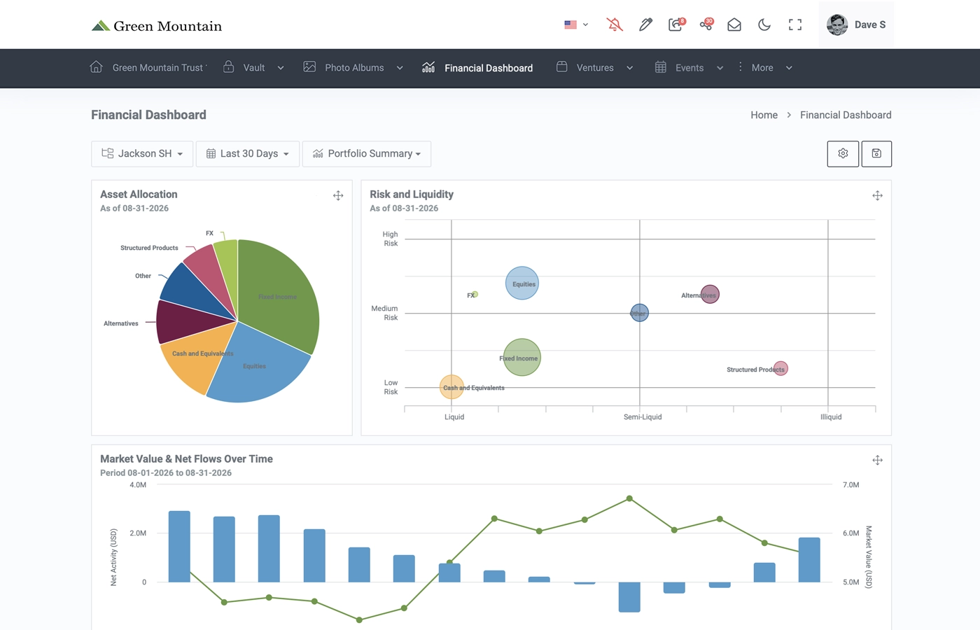Image resolution: width=980 pixels, height=630 pixels.
Task: Click the Other bubble at Semi-Liquid line
Action: coord(640,312)
